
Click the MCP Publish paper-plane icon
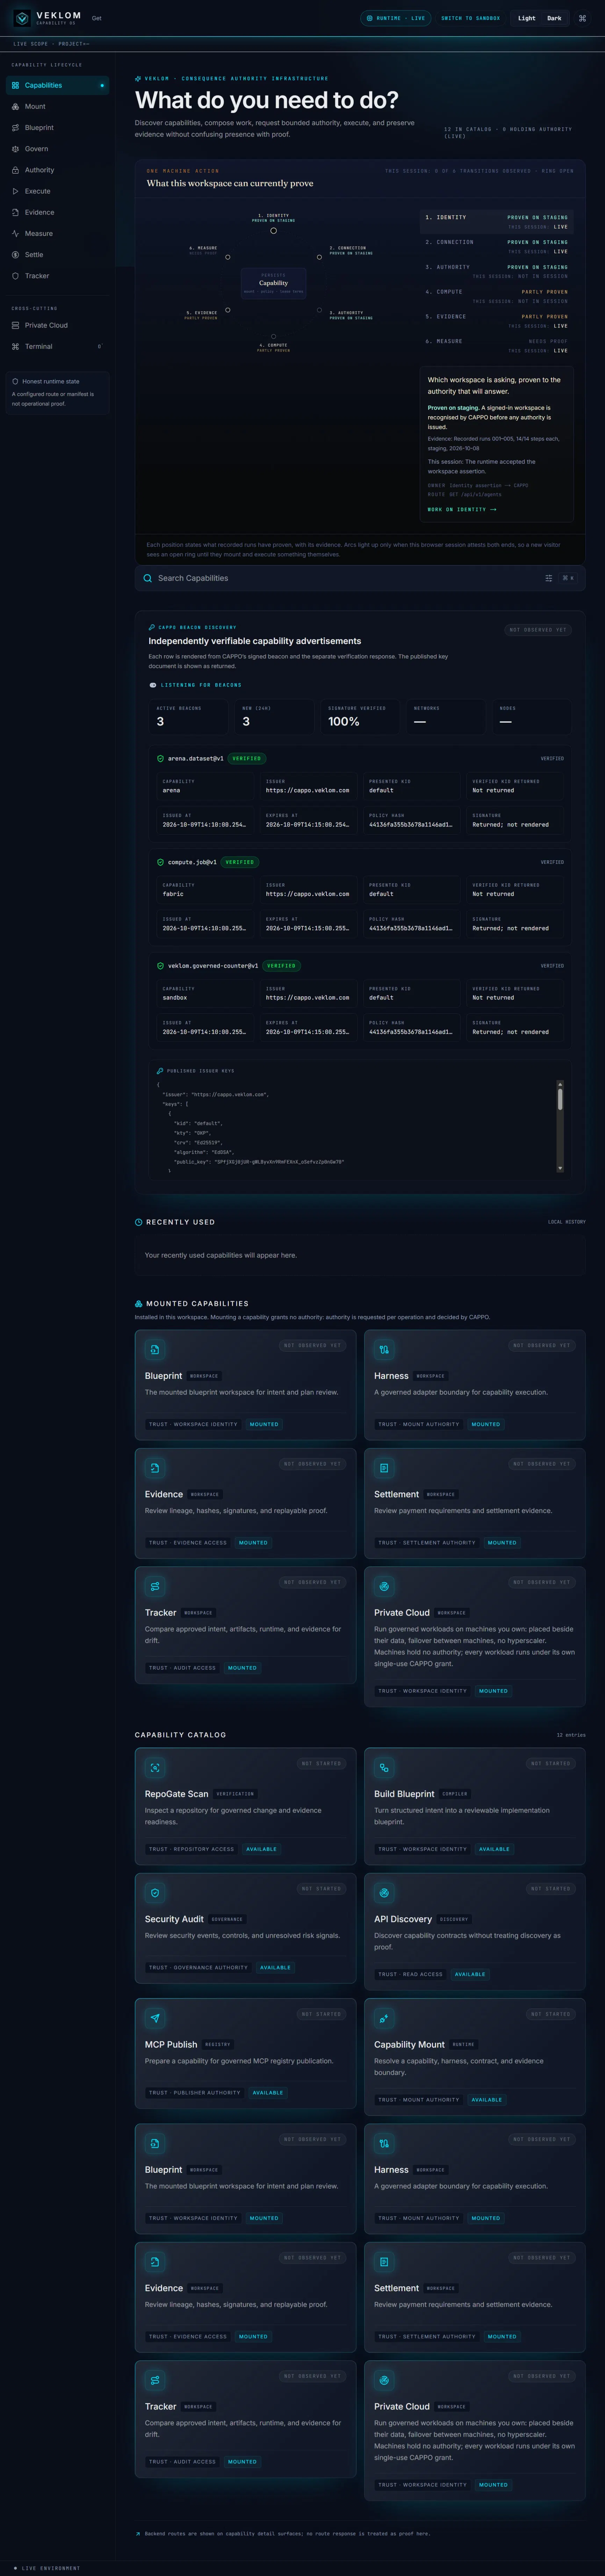(154, 2018)
